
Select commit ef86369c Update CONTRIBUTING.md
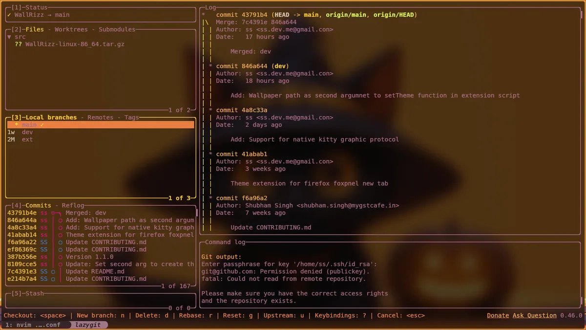(101, 249)
